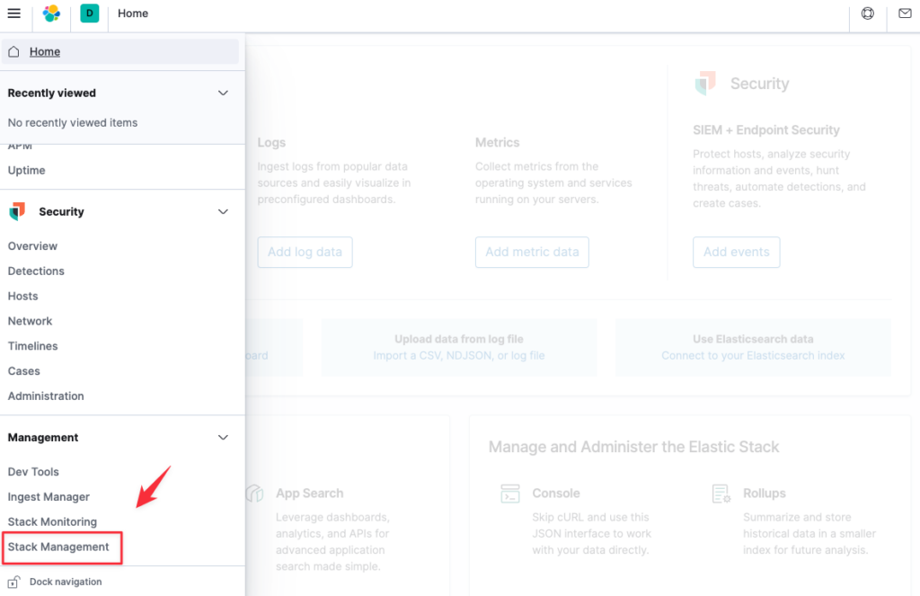The height and width of the screenshot is (596, 920).
Task: Open the help menu icon
Action: (868, 13)
